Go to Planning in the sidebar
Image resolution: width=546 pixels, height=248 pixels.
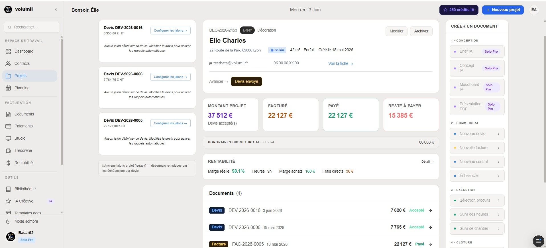30,88
